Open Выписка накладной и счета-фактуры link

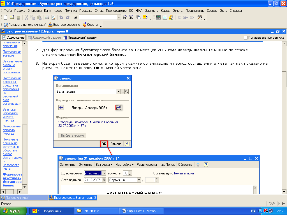10,115
